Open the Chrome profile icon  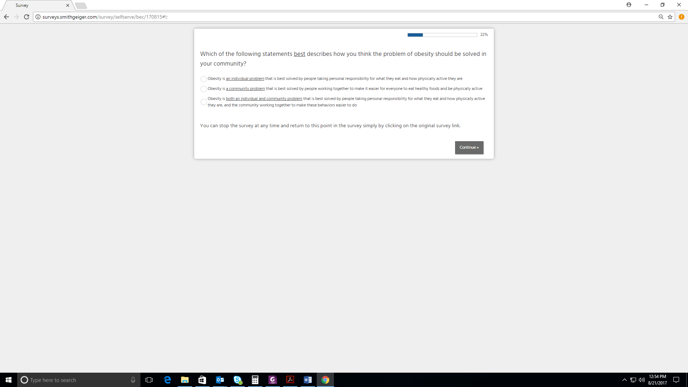click(x=629, y=5)
